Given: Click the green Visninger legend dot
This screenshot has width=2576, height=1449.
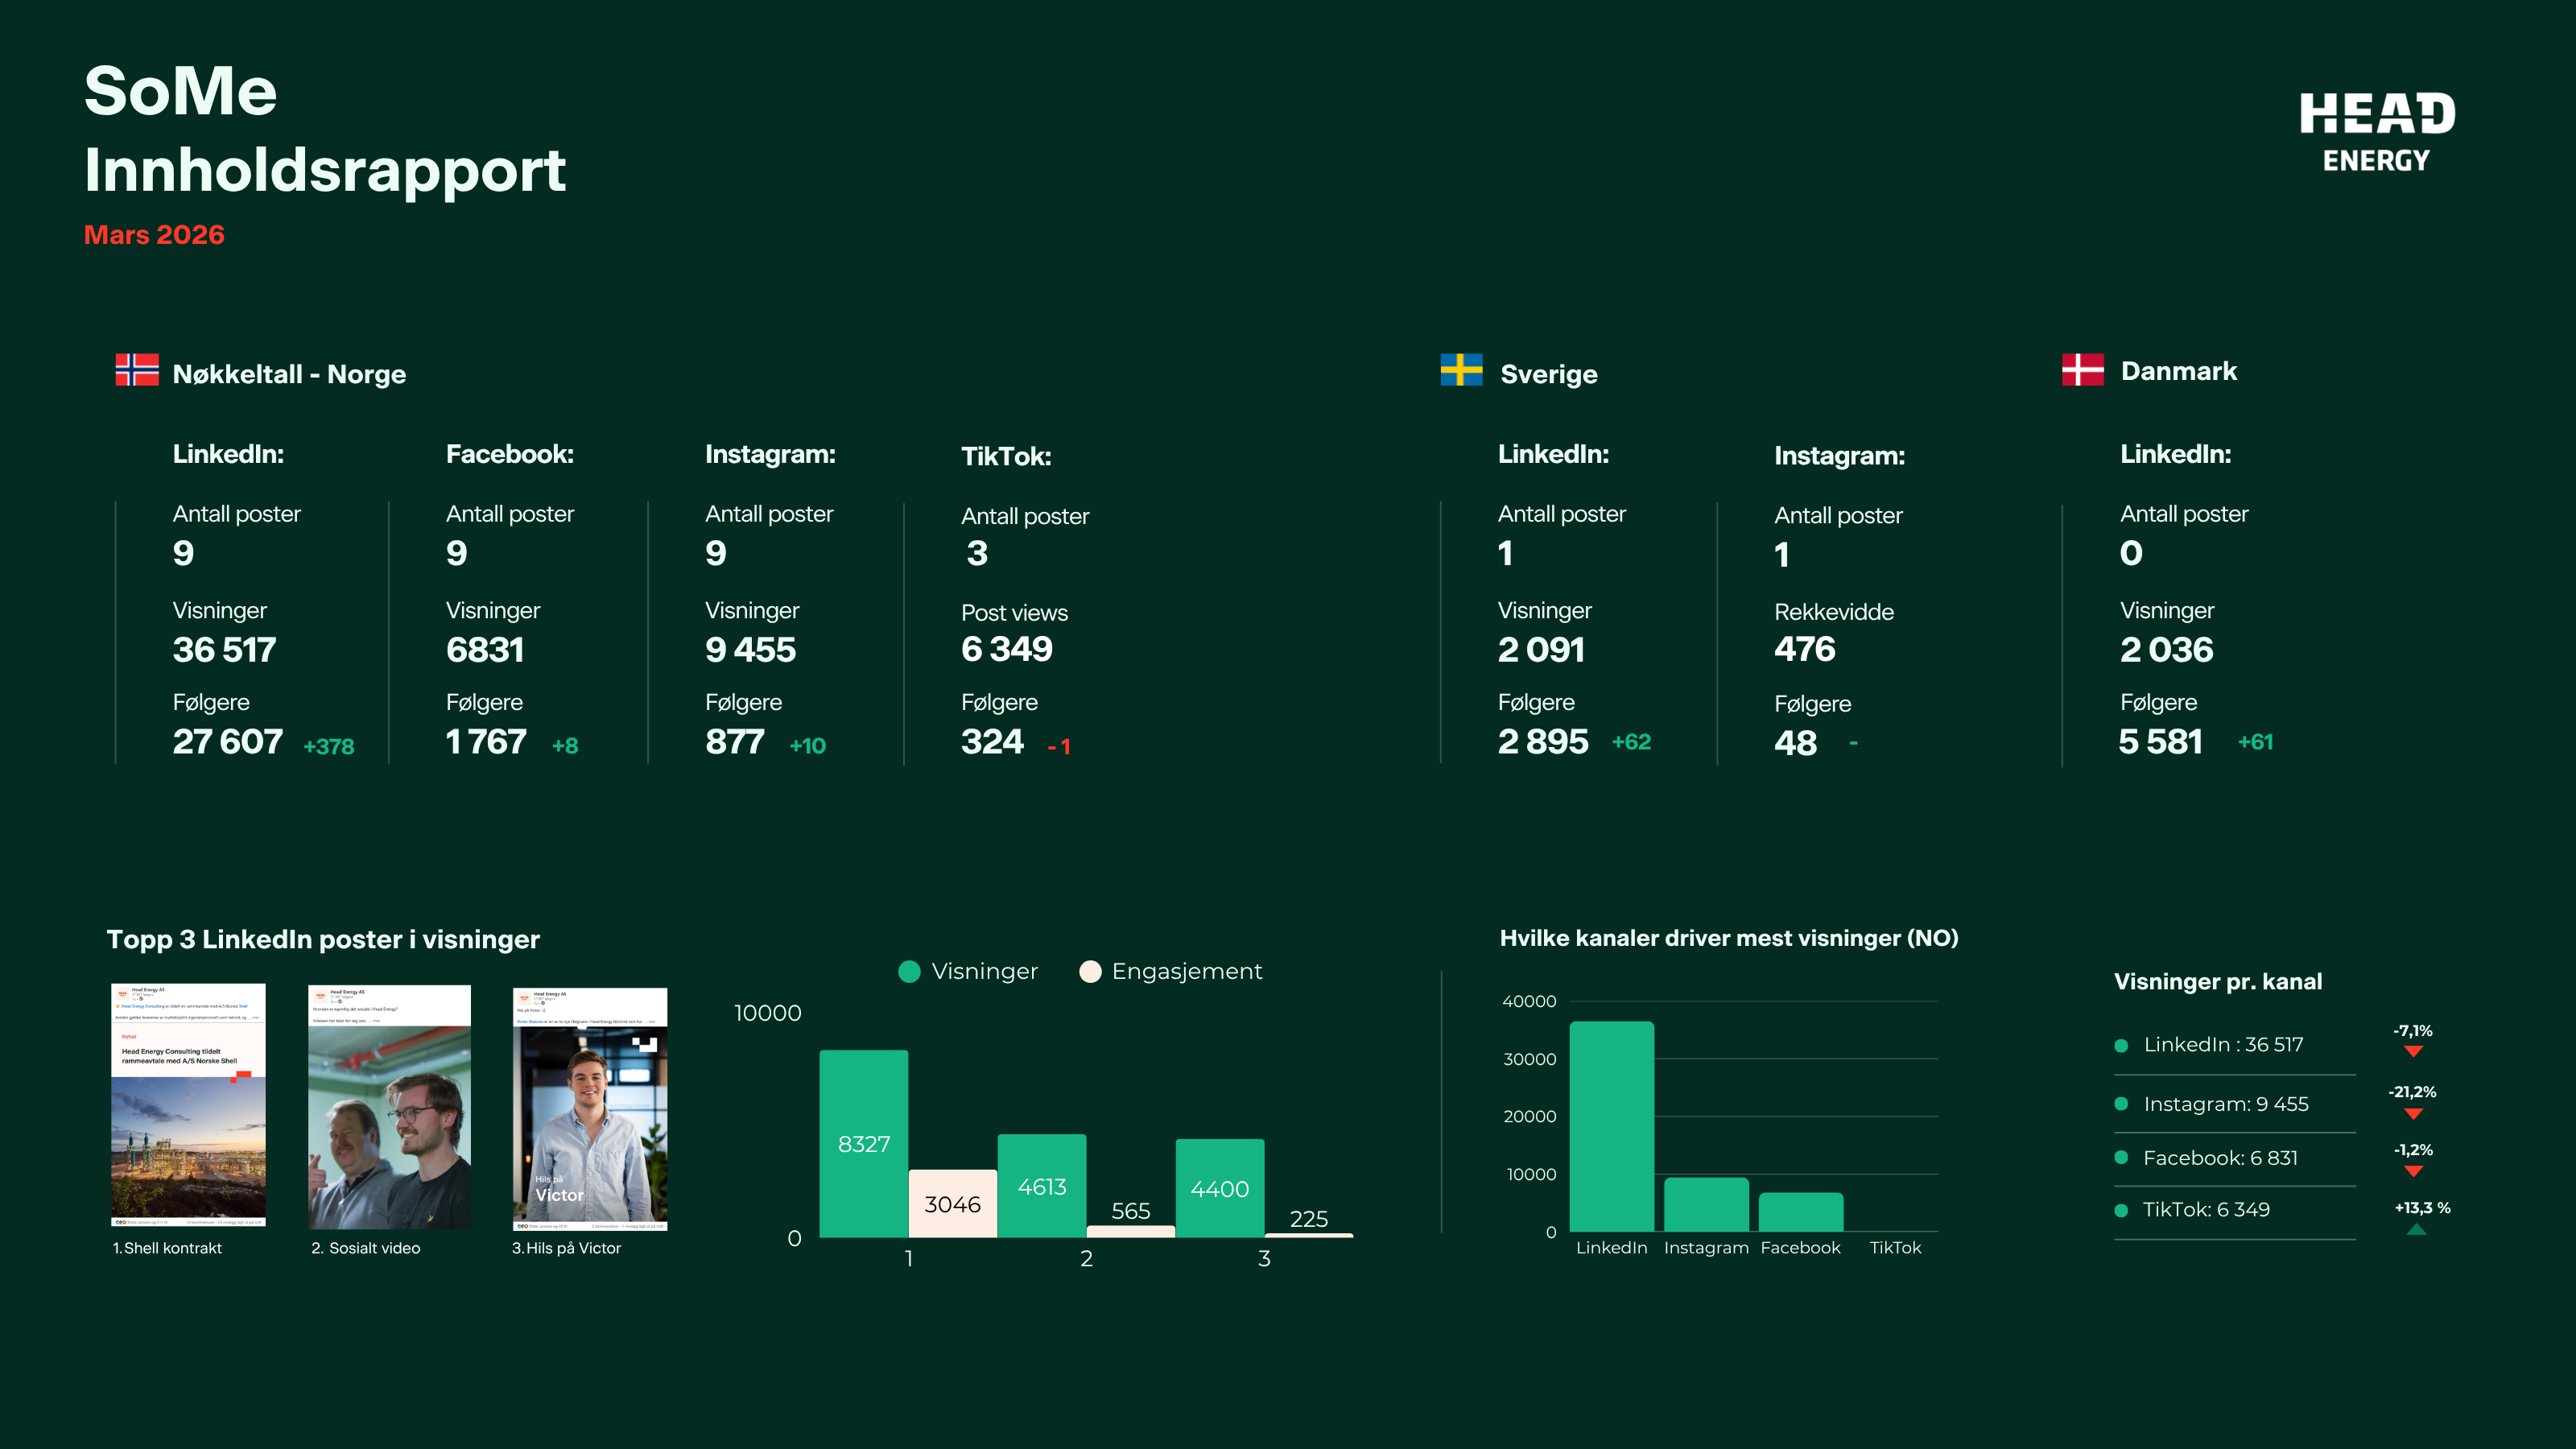Looking at the screenshot, I should point(909,972).
